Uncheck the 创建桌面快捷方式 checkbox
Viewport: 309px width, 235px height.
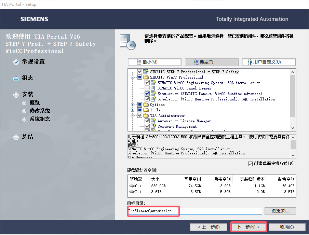(250, 164)
